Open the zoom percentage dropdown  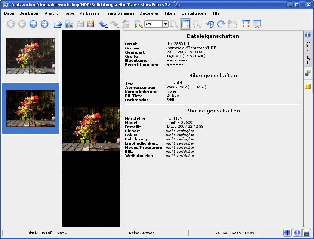[164, 24]
